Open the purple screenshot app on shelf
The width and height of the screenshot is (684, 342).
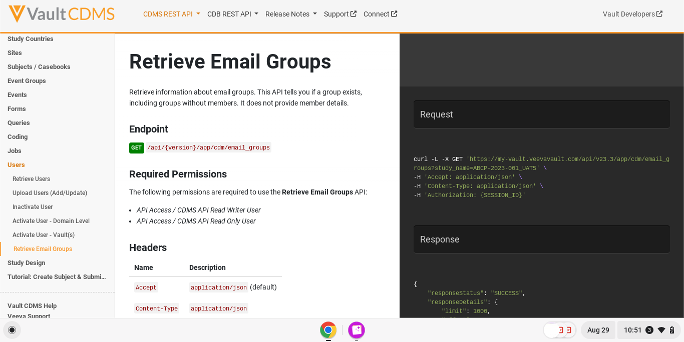coord(357,330)
